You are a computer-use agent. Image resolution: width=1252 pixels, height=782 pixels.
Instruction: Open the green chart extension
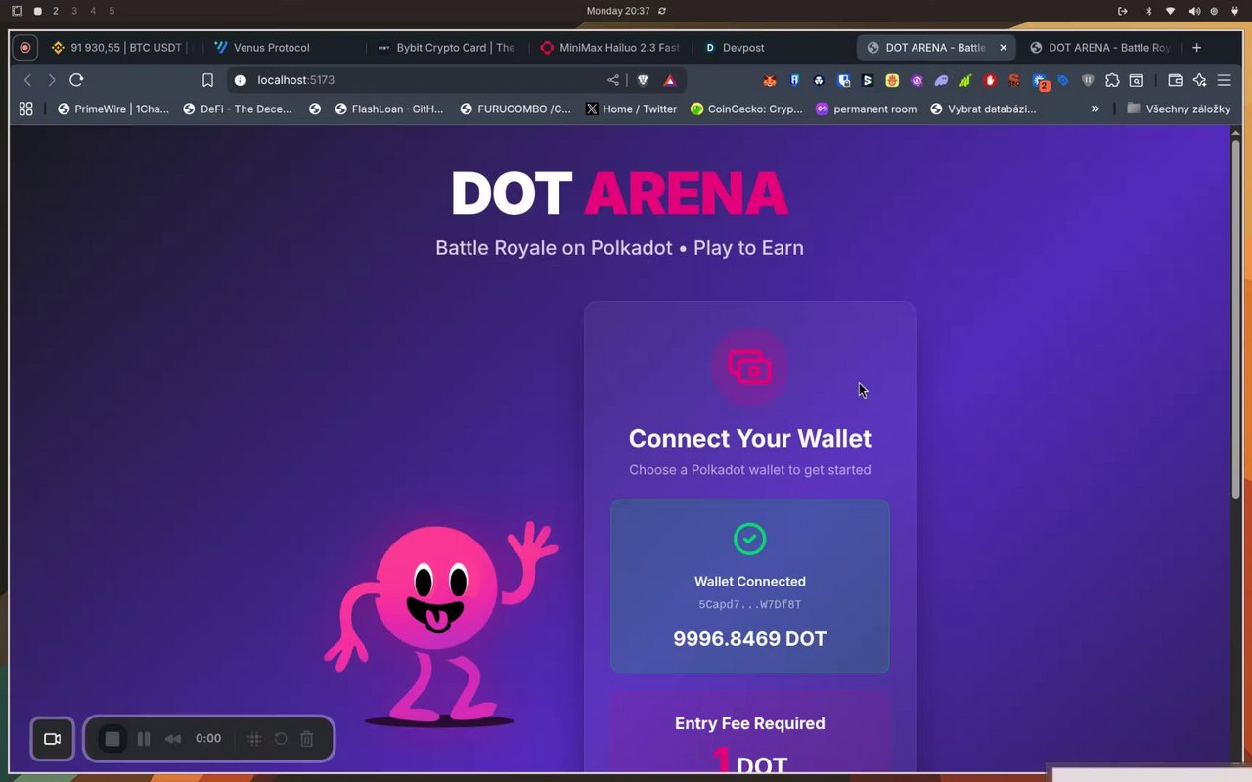tap(965, 80)
